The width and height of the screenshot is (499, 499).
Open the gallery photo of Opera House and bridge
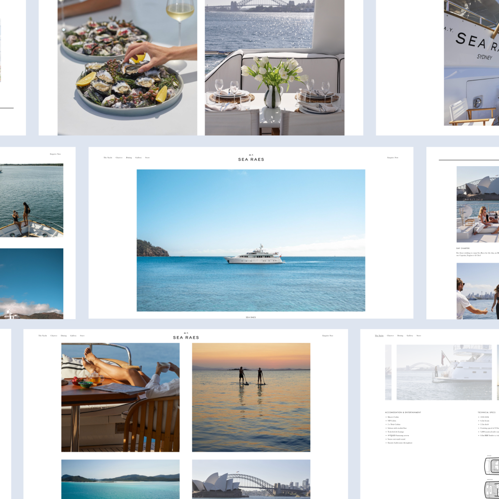[251, 479]
